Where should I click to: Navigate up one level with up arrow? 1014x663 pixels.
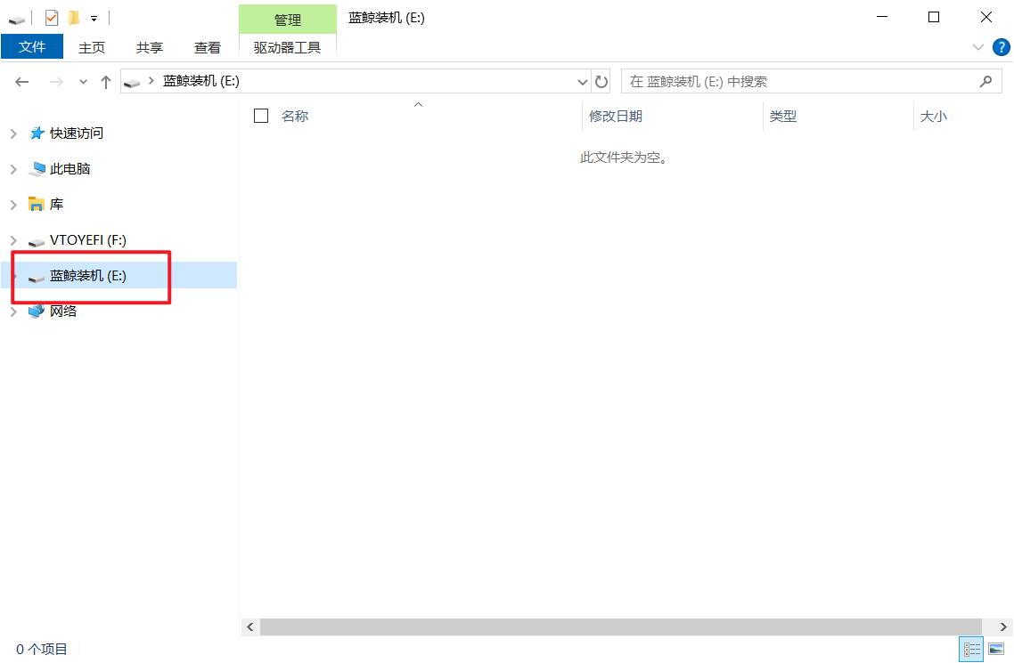106,82
